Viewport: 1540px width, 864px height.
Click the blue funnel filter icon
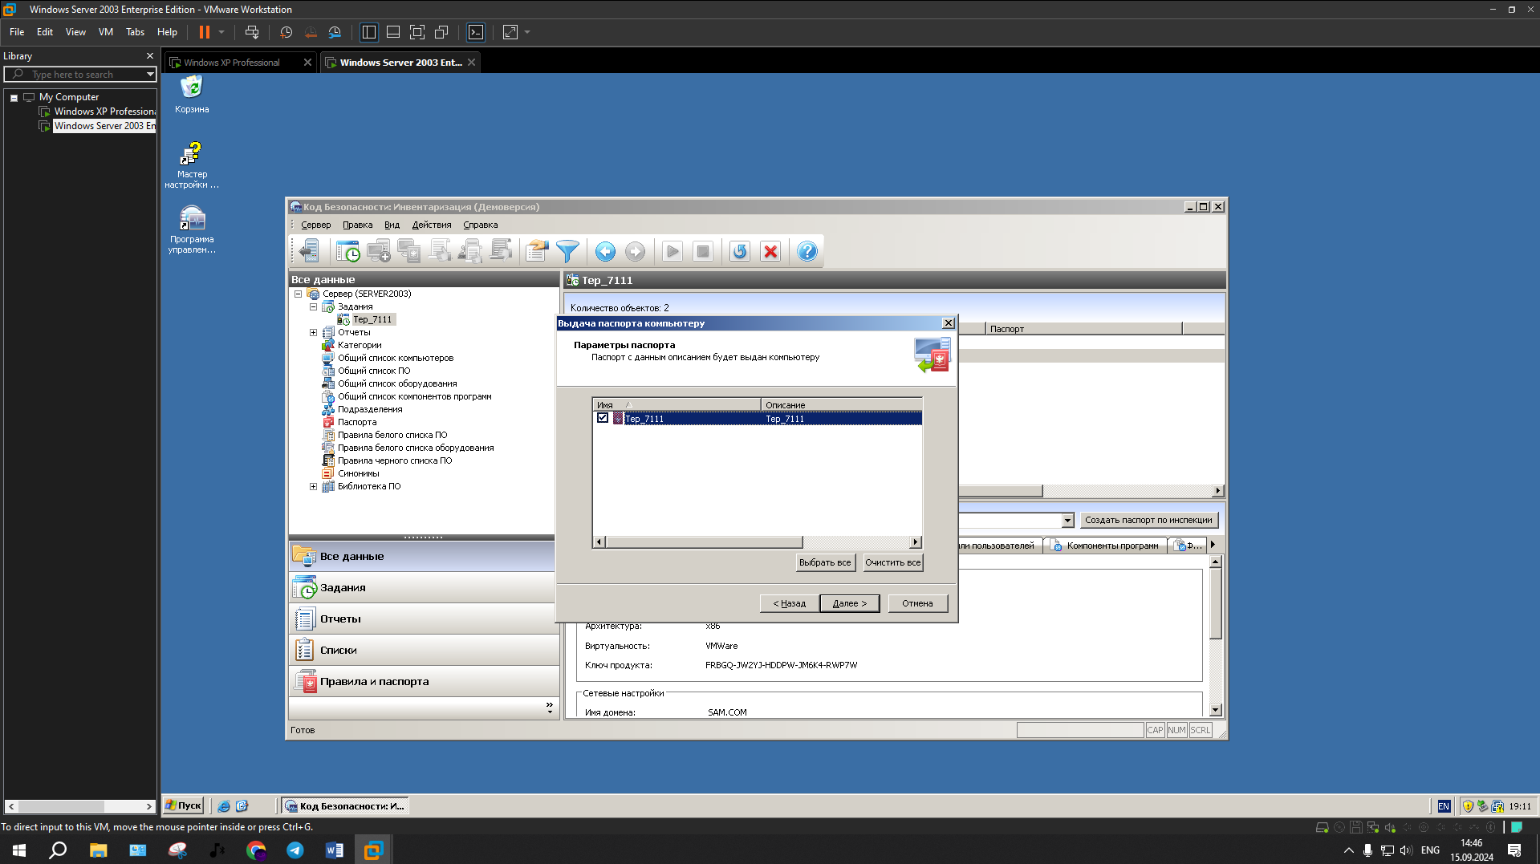click(567, 251)
